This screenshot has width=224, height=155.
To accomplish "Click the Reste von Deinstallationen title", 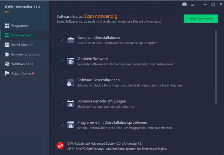I will 99,37.
